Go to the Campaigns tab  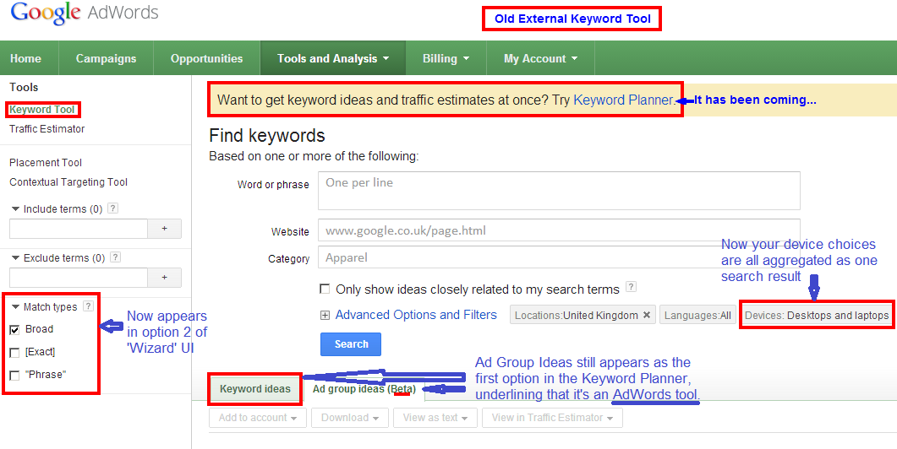pos(106,58)
